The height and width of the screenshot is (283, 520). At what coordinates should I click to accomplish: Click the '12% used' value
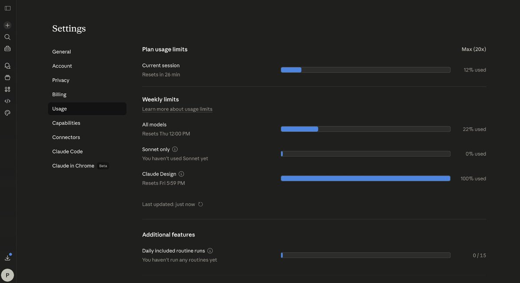pos(475,70)
